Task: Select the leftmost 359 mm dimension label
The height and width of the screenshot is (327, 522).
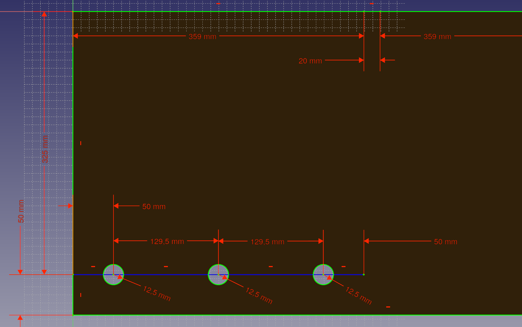Action: pyautogui.click(x=202, y=36)
